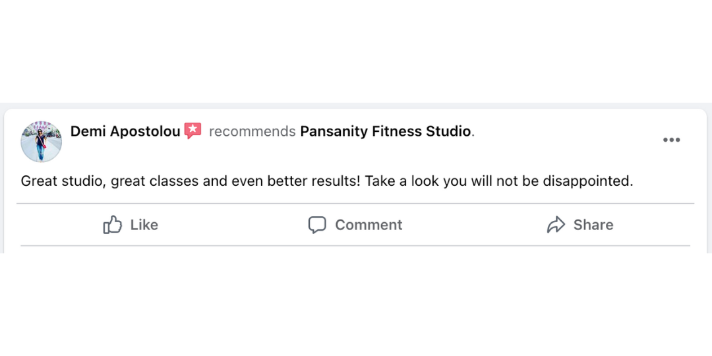Click the divider line above the Like row

tap(355, 204)
